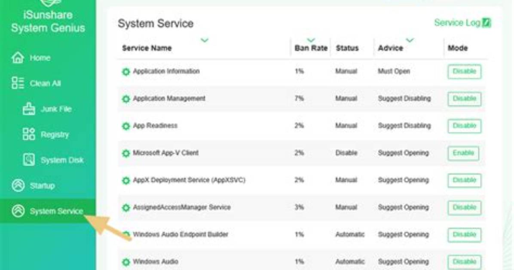Click Suggest Disabling for App Readiness

point(404,126)
